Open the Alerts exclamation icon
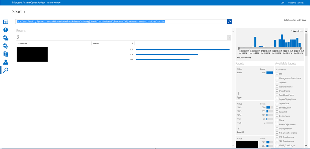 pyautogui.click(x=5, y=30)
